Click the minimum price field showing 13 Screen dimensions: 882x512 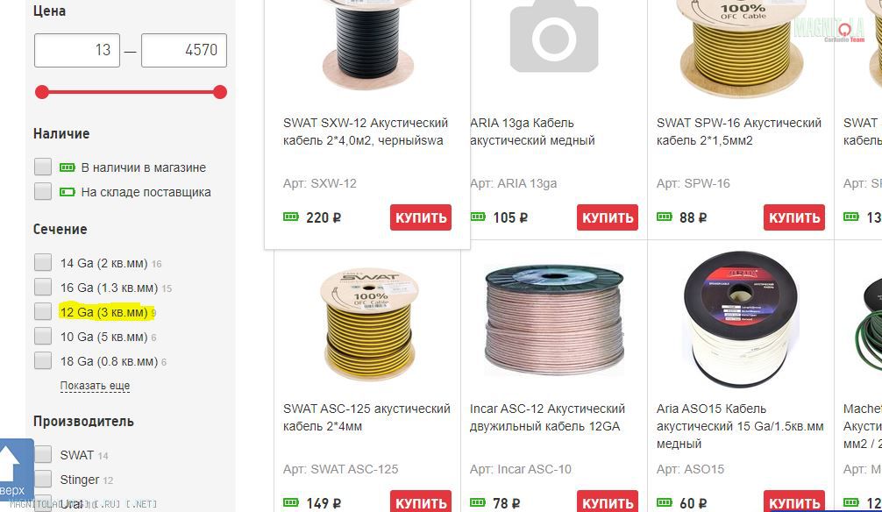point(77,50)
